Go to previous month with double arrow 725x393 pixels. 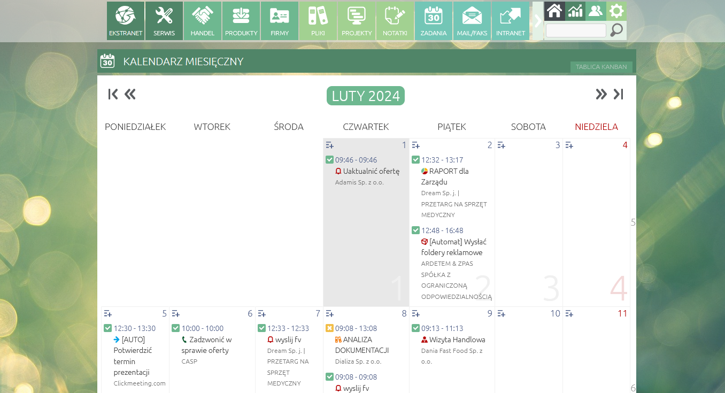[130, 94]
